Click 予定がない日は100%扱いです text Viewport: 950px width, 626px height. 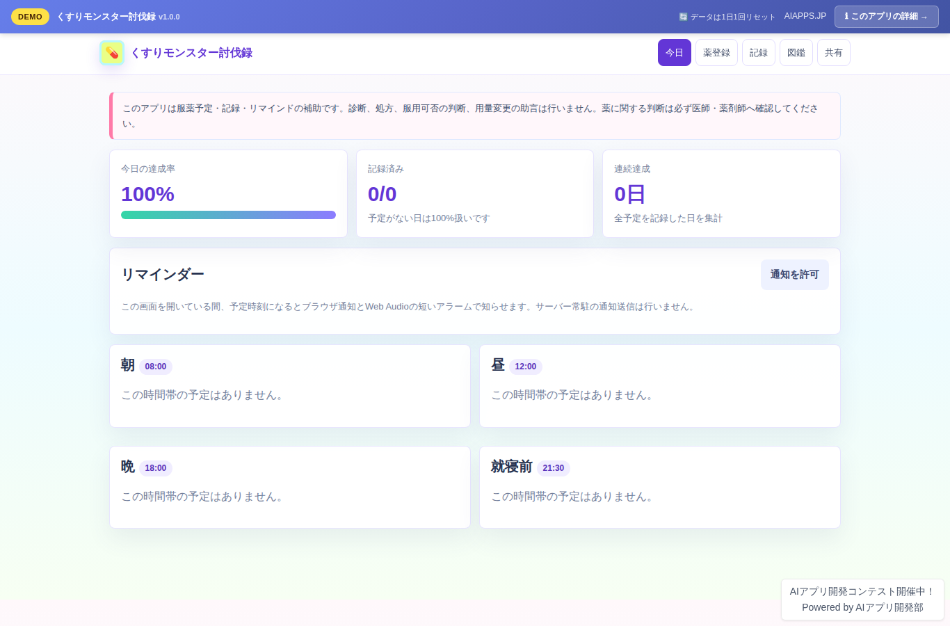[429, 218]
